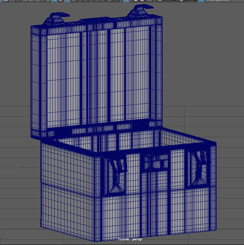Click the exposure icon in toolbar

click(x=159, y=1)
